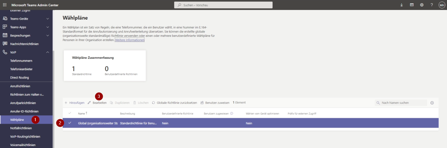The image size is (447, 148).
Task: Click the people icon beside Benutzer zuweisen
Action: (x=202, y=103)
